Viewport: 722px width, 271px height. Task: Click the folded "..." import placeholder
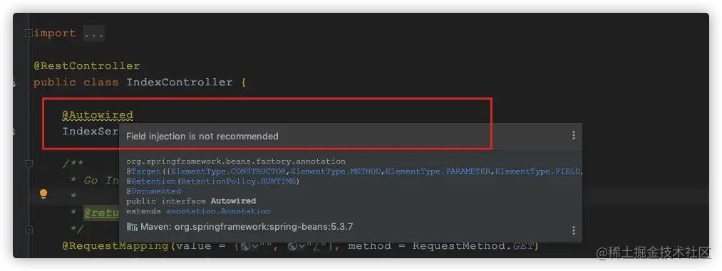click(x=94, y=33)
